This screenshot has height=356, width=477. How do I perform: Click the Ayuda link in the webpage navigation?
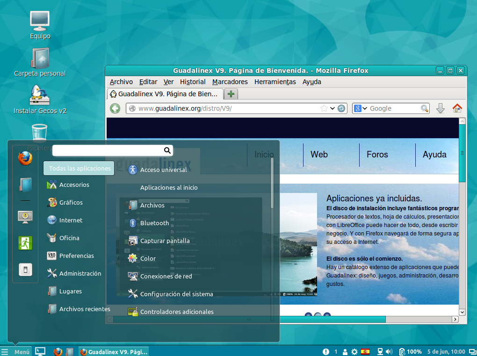(434, 155)
